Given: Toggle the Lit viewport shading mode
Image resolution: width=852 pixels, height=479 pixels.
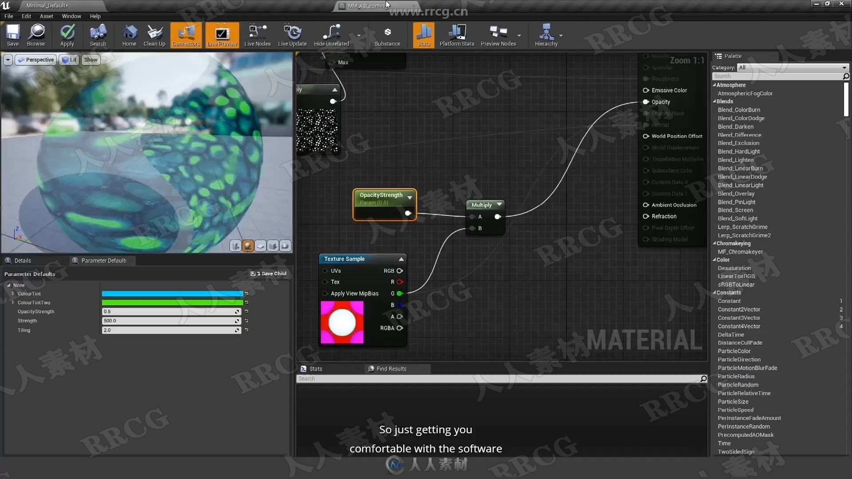Looking at the screenshot, I should 69,60.
